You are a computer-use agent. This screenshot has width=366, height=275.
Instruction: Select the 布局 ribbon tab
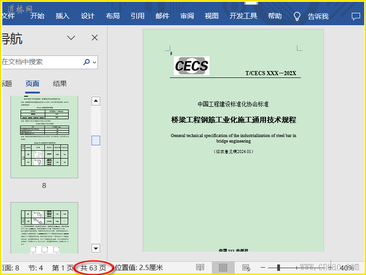click(113, 16)
